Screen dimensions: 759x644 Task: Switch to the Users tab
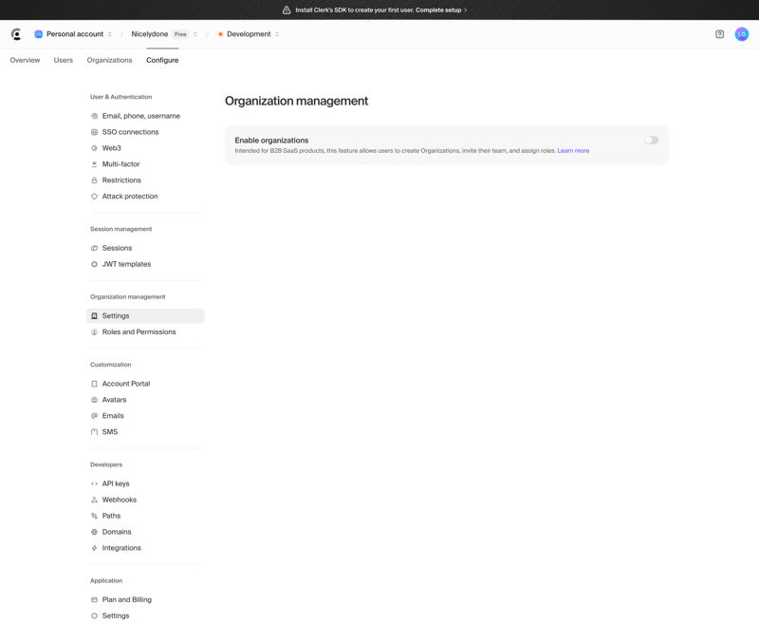click(63, 60)
